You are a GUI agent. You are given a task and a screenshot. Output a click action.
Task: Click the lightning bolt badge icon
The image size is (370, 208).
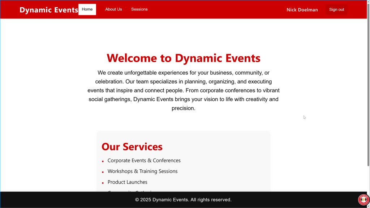[363, 199]
